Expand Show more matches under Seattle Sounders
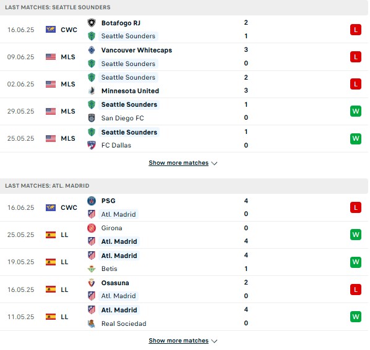 (x=179, y=163)
